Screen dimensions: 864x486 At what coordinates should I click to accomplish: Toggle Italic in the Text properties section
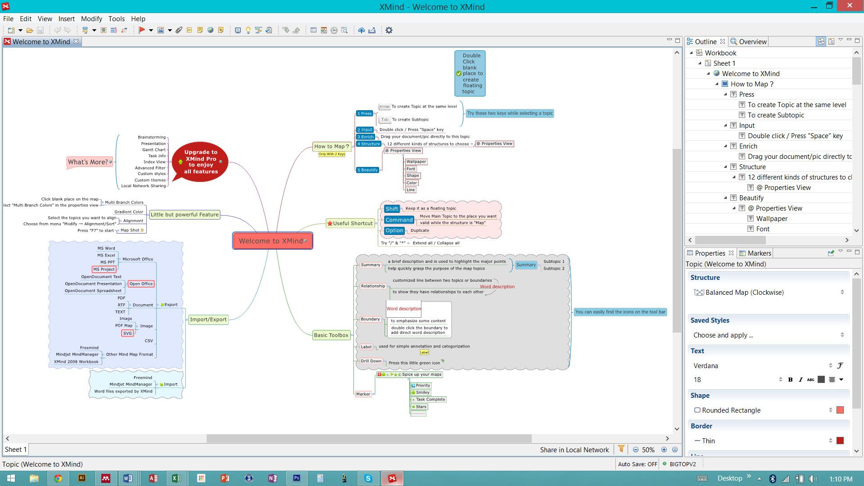tap(801, 379)
